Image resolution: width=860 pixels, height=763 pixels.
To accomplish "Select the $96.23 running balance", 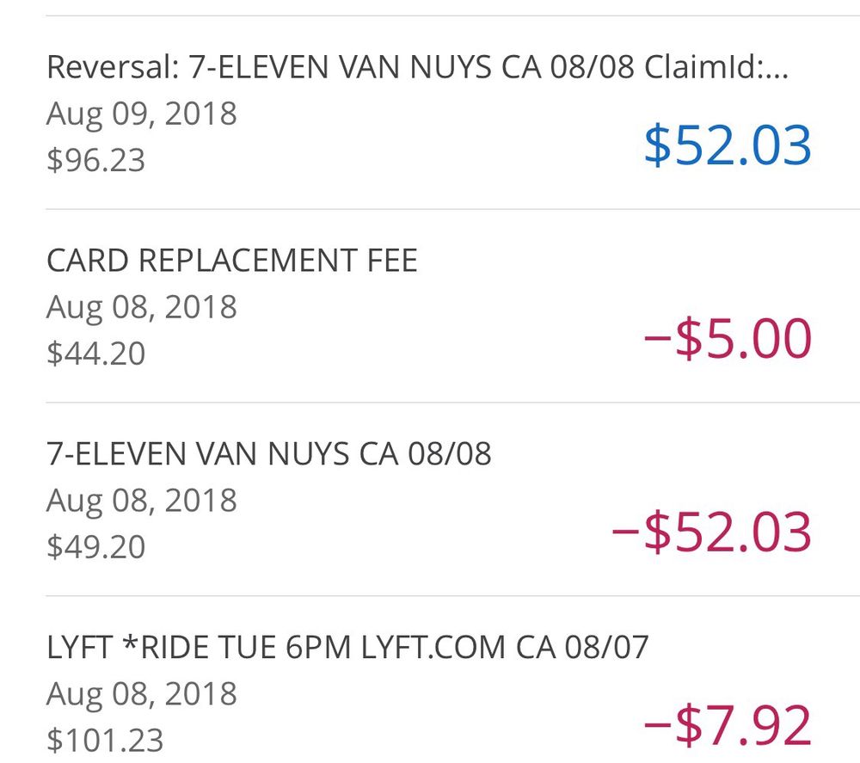I will pos(95,160).
